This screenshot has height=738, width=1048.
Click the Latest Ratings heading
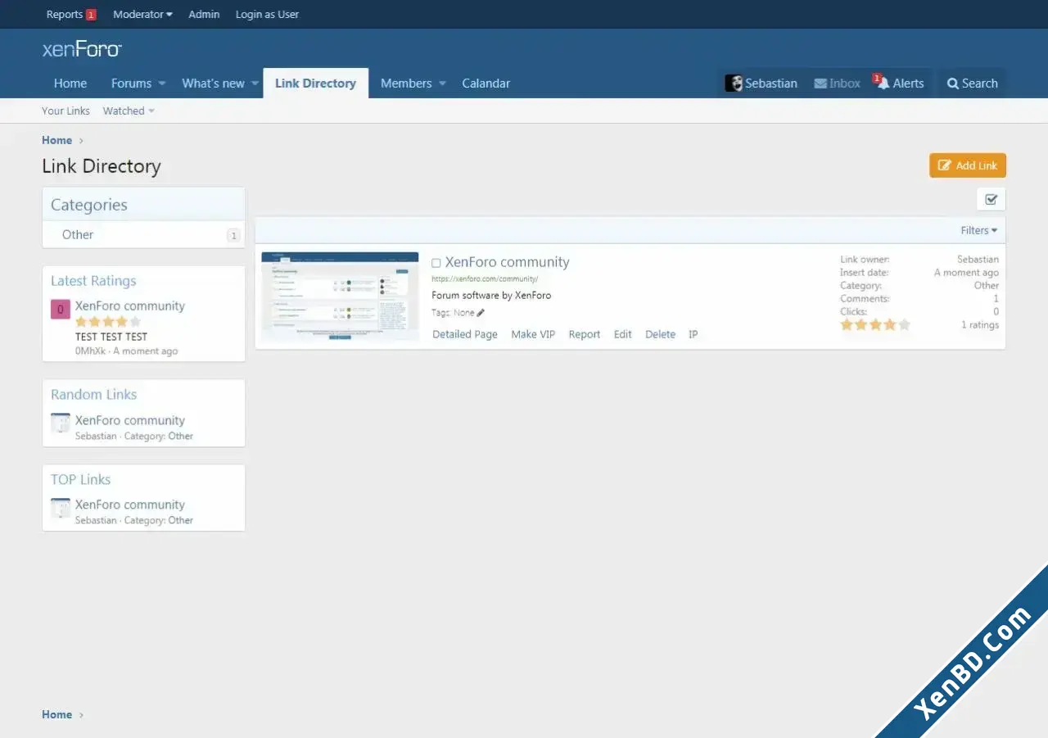93,281
